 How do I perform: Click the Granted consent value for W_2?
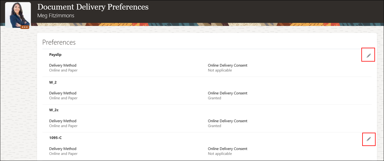pyautogui.click(x=214, y=98)
